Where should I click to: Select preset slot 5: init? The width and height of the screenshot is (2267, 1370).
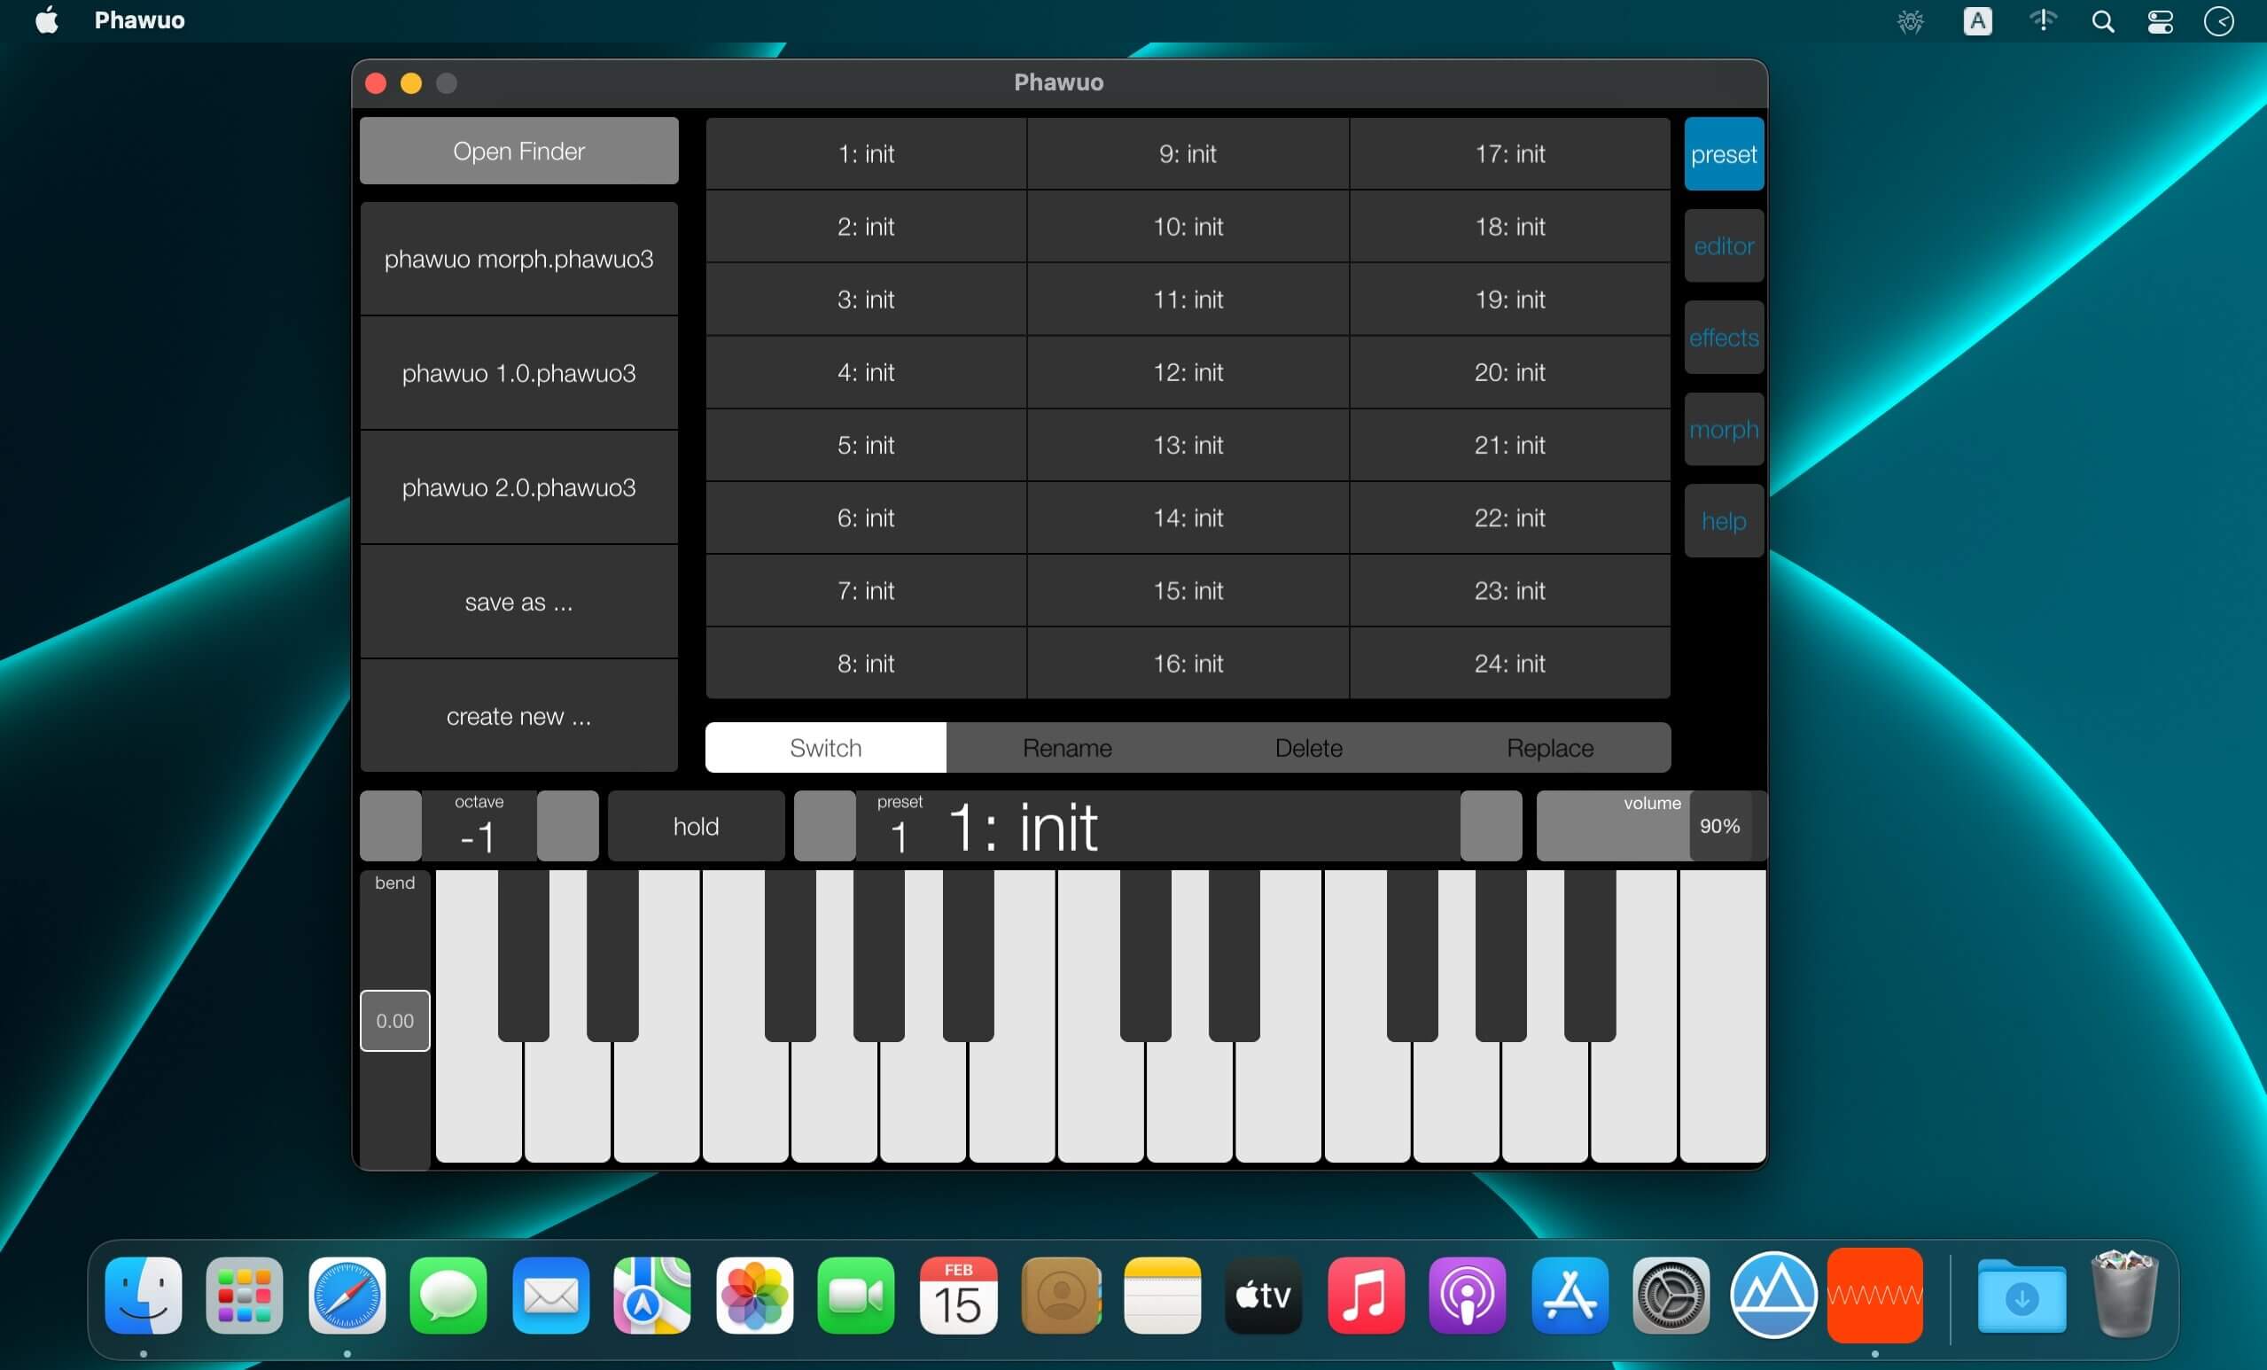[x=866, y=444]
